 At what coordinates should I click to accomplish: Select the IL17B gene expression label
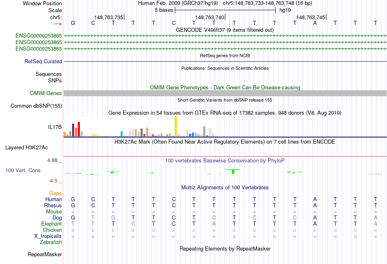55,127
